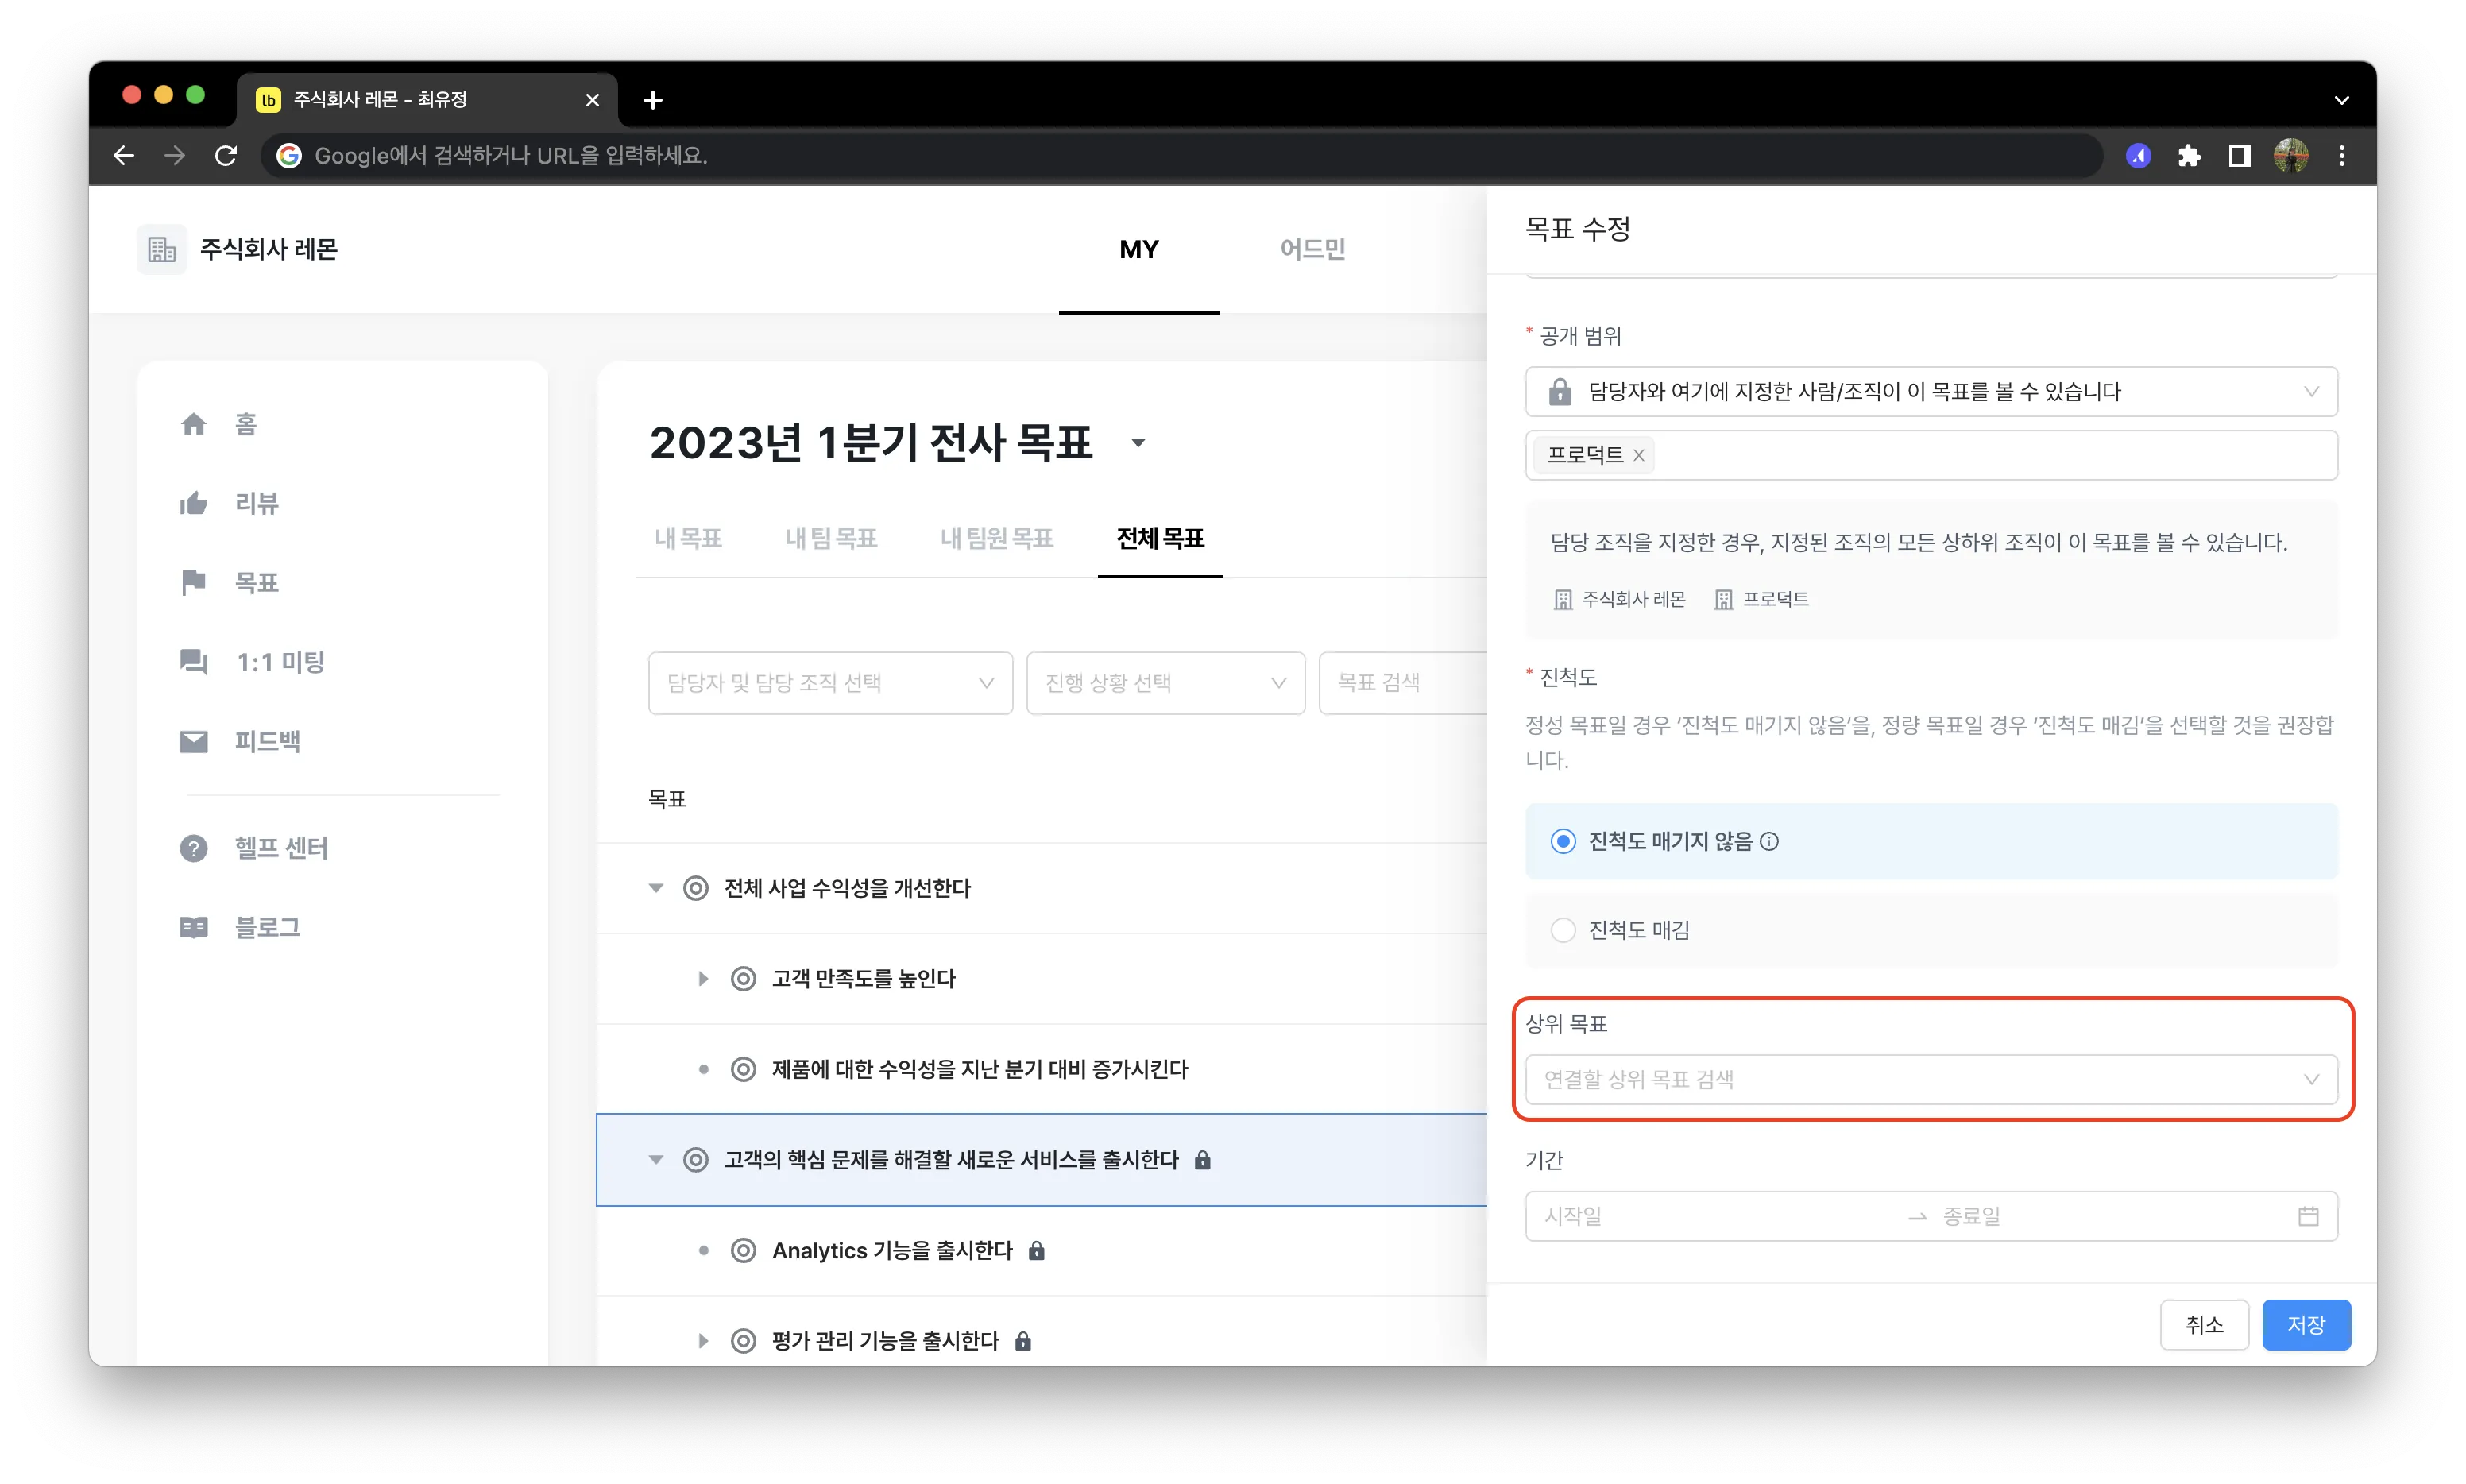Screen dimensions: 2466x1484
Task: Click the 시작일 date field
Action: coord(1716,1216)
